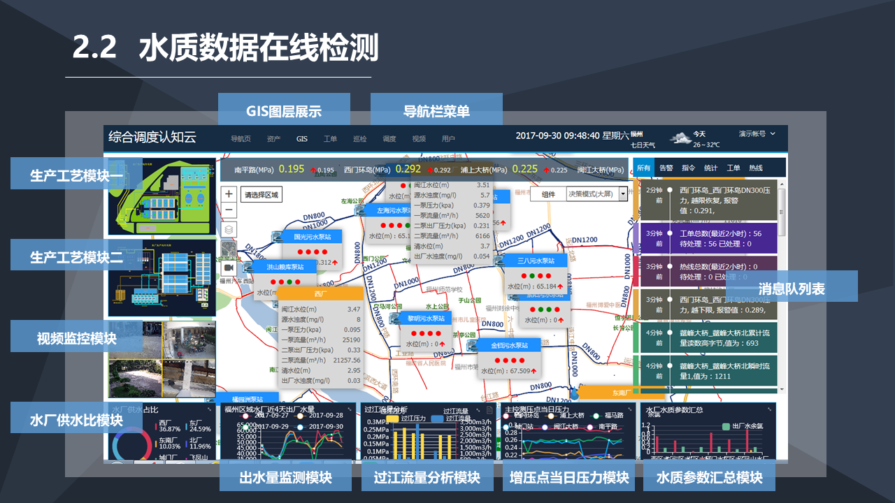895x503 pixels.
Task: Toggle 2017-09-30 series in 出厂水量 legend
Action: (x=319, y=426)
